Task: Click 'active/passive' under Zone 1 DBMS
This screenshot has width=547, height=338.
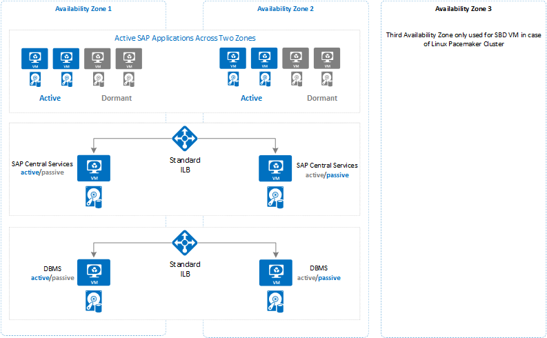Action: (52, 278)
